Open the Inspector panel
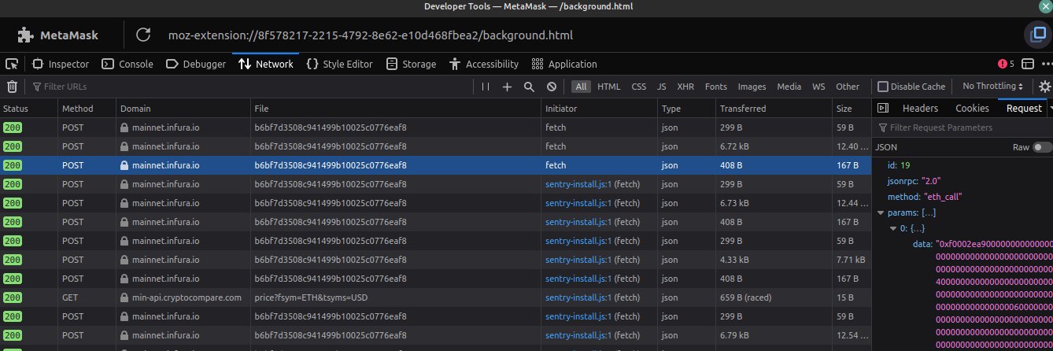This screenshot has height=351, width=1053. 61,64
